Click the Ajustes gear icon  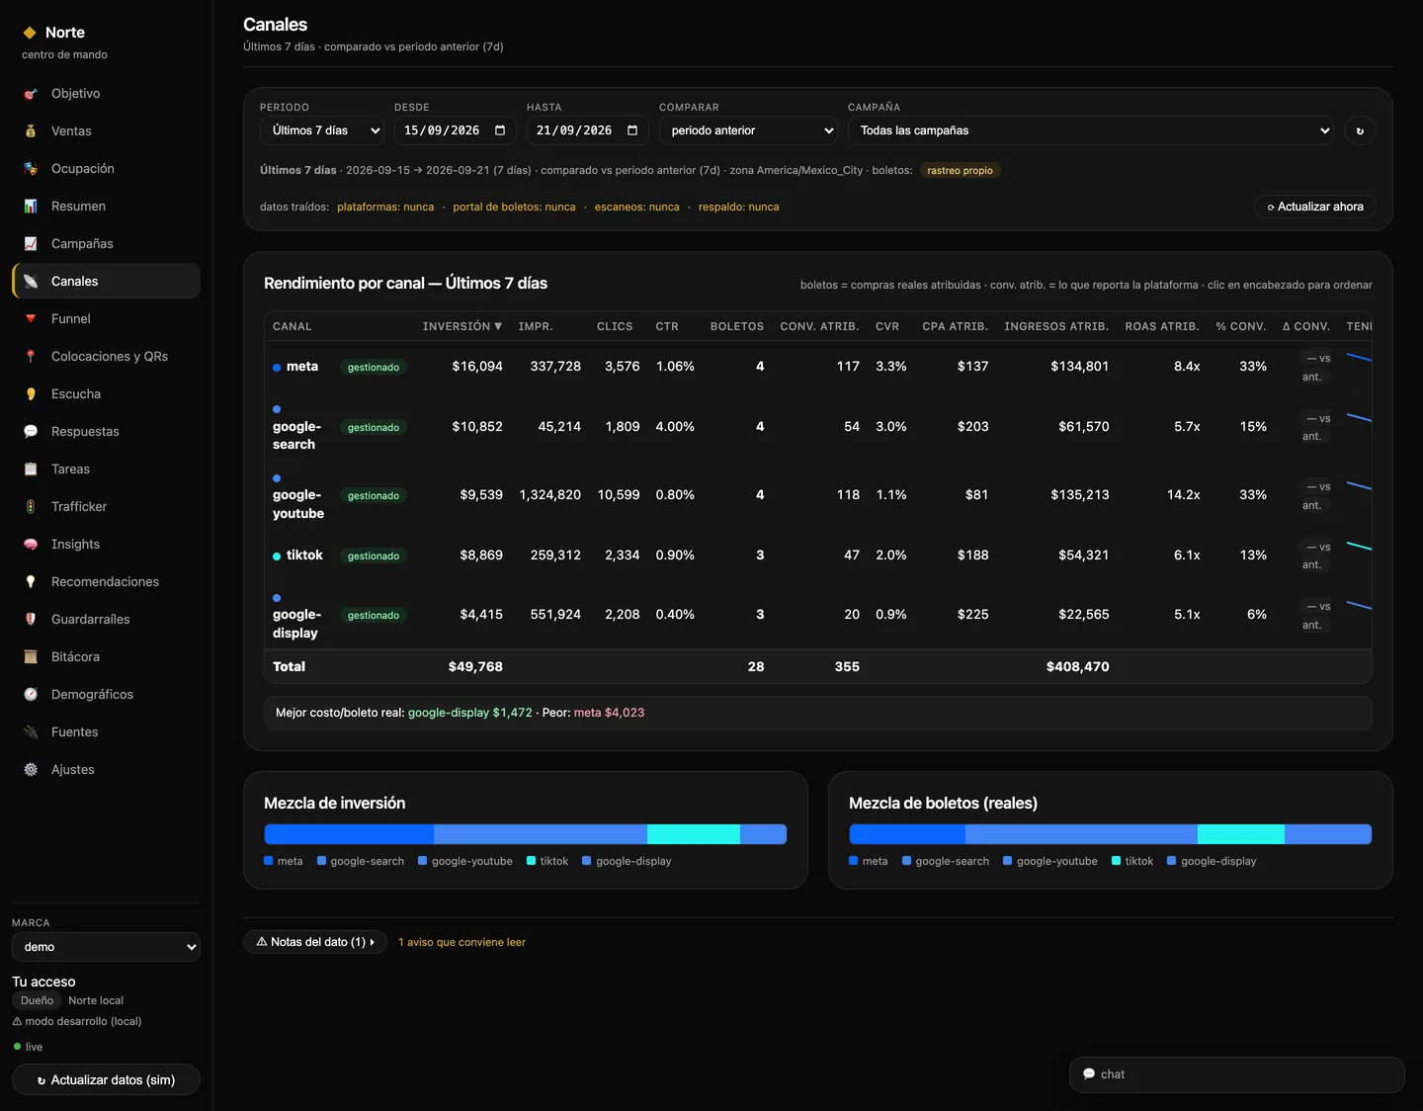pyautogui.click(x=31, y=770)
